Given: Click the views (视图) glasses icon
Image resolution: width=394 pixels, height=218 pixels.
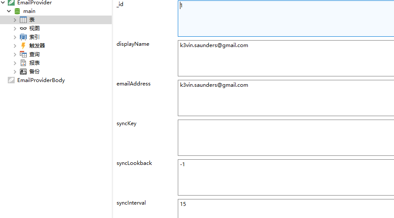Looking at the screenshot, I should point(23,28).
